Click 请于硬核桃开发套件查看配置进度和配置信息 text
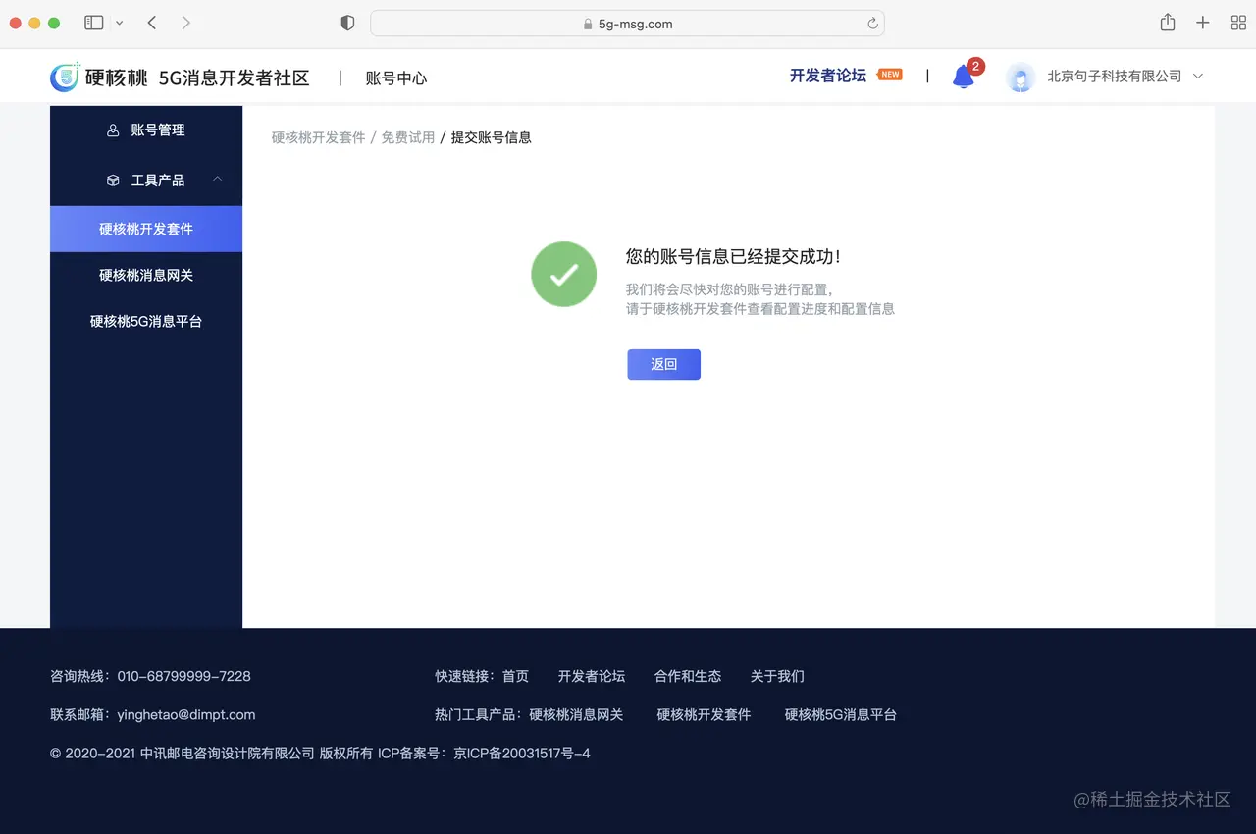The height and width of the screenshot is (834, 1256). pyautogui.click(x=760, y=308)
